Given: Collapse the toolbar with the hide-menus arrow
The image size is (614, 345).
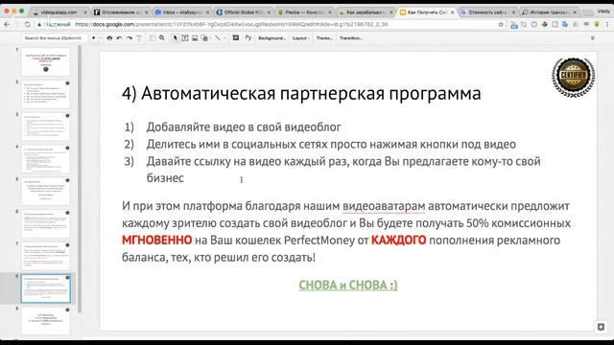Looking at the screenshot, I should pyautogui.click(x=593, y=38).
